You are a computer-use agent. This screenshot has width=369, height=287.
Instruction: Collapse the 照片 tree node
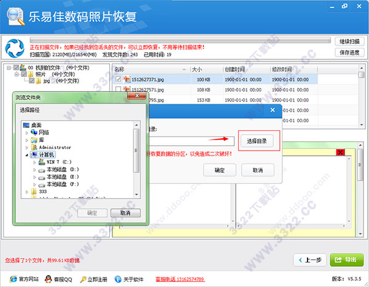(17, 74)
